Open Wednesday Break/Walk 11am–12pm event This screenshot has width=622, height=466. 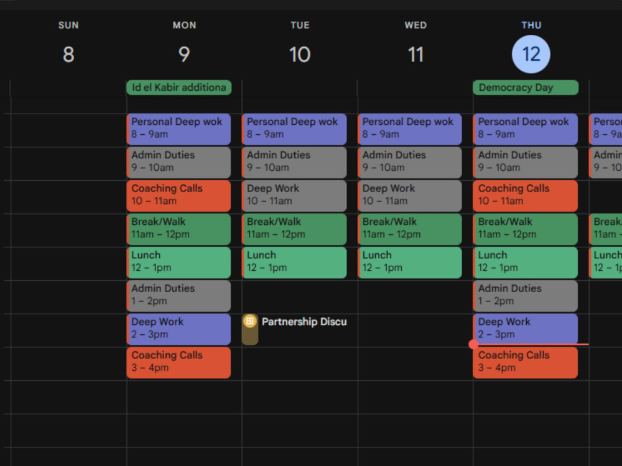pos(410,229)
